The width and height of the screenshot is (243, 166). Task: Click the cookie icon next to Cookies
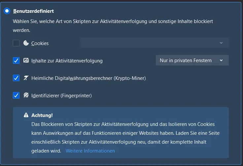tap(26, 43)
